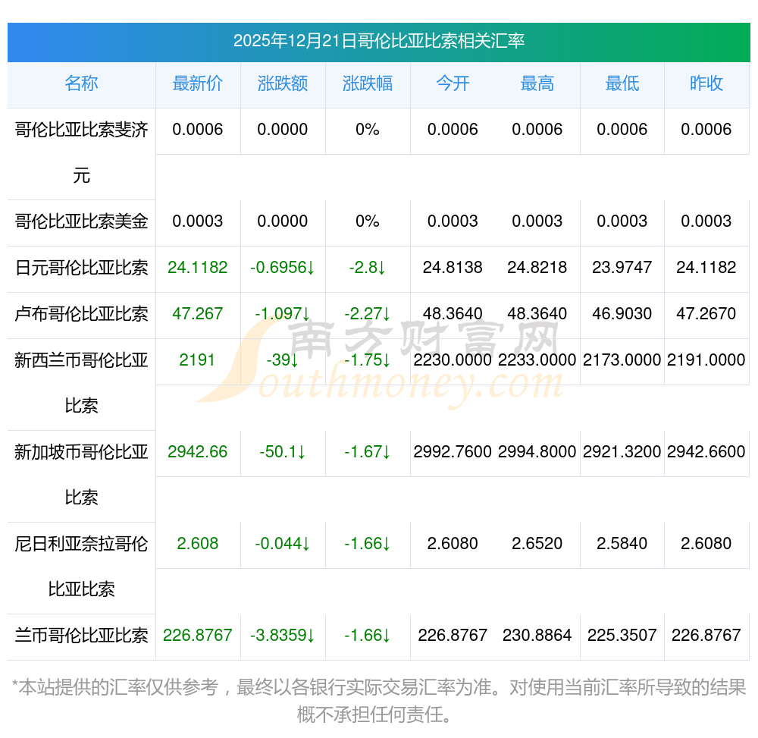Click the 卢布哥伦比亚比索 row name

[81, 314]
